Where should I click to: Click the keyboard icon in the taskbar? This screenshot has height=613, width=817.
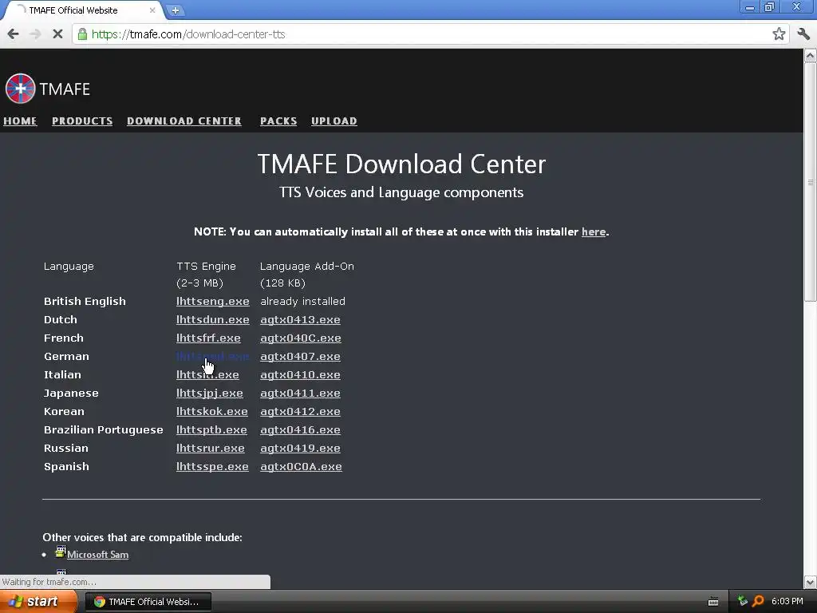pyautogui.click(x=713, y=602)
